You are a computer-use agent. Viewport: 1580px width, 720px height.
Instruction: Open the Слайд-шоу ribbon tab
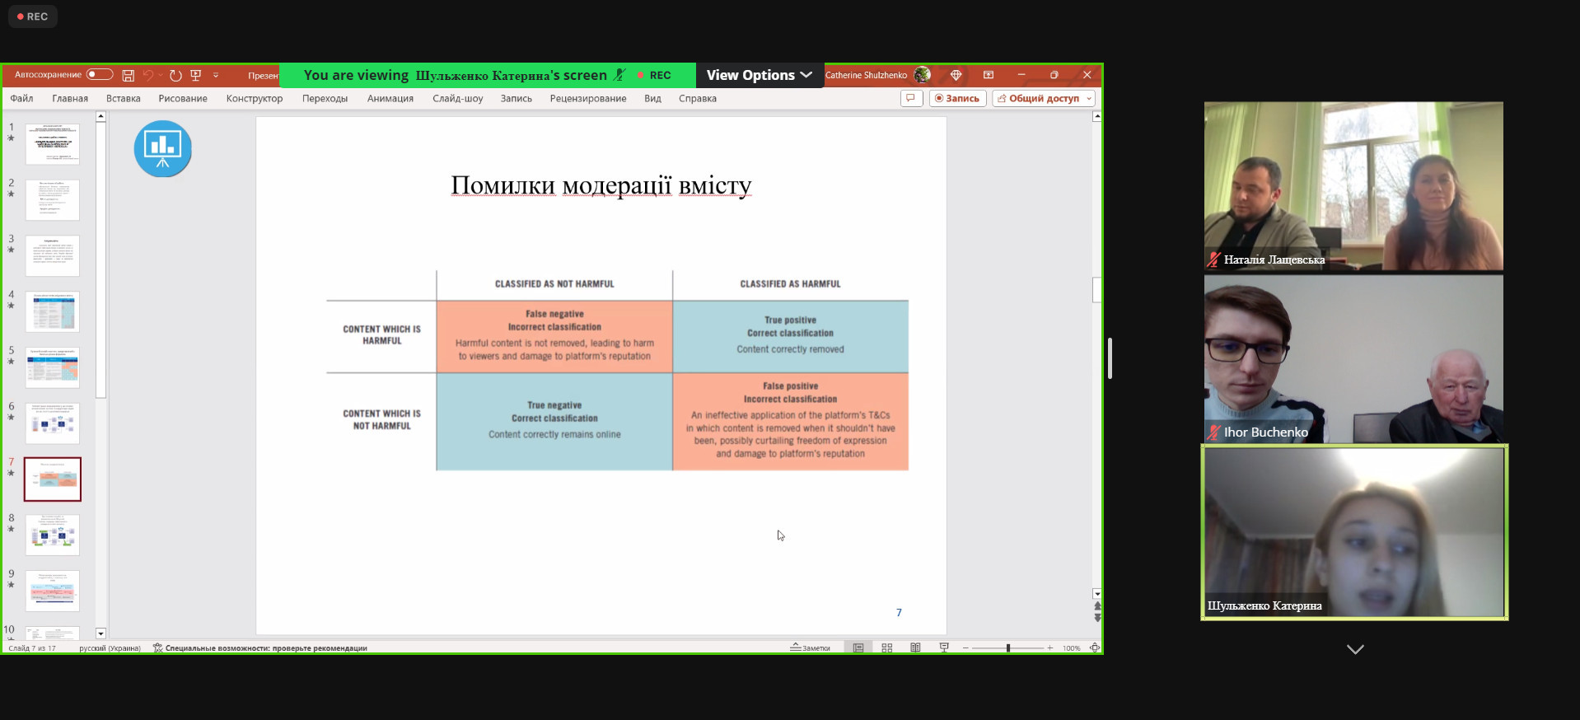(458, 98)
